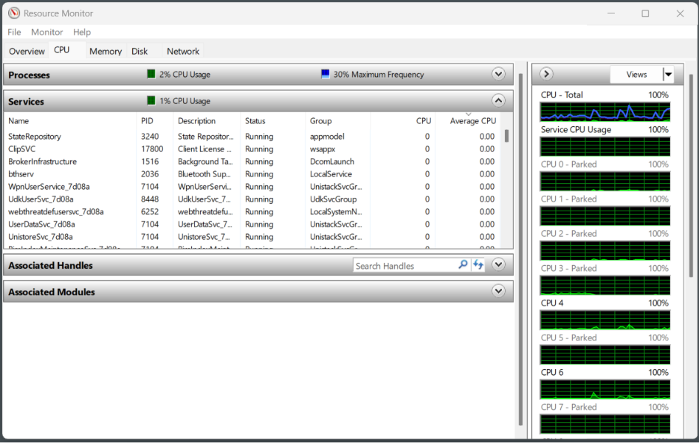The width and height of the screenshot is (699, 443).
Task: Collapse the graph pane with the arrow button
Action: click(546, 74)
